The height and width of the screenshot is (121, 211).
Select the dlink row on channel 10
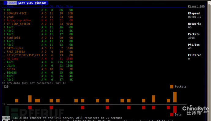38,69
